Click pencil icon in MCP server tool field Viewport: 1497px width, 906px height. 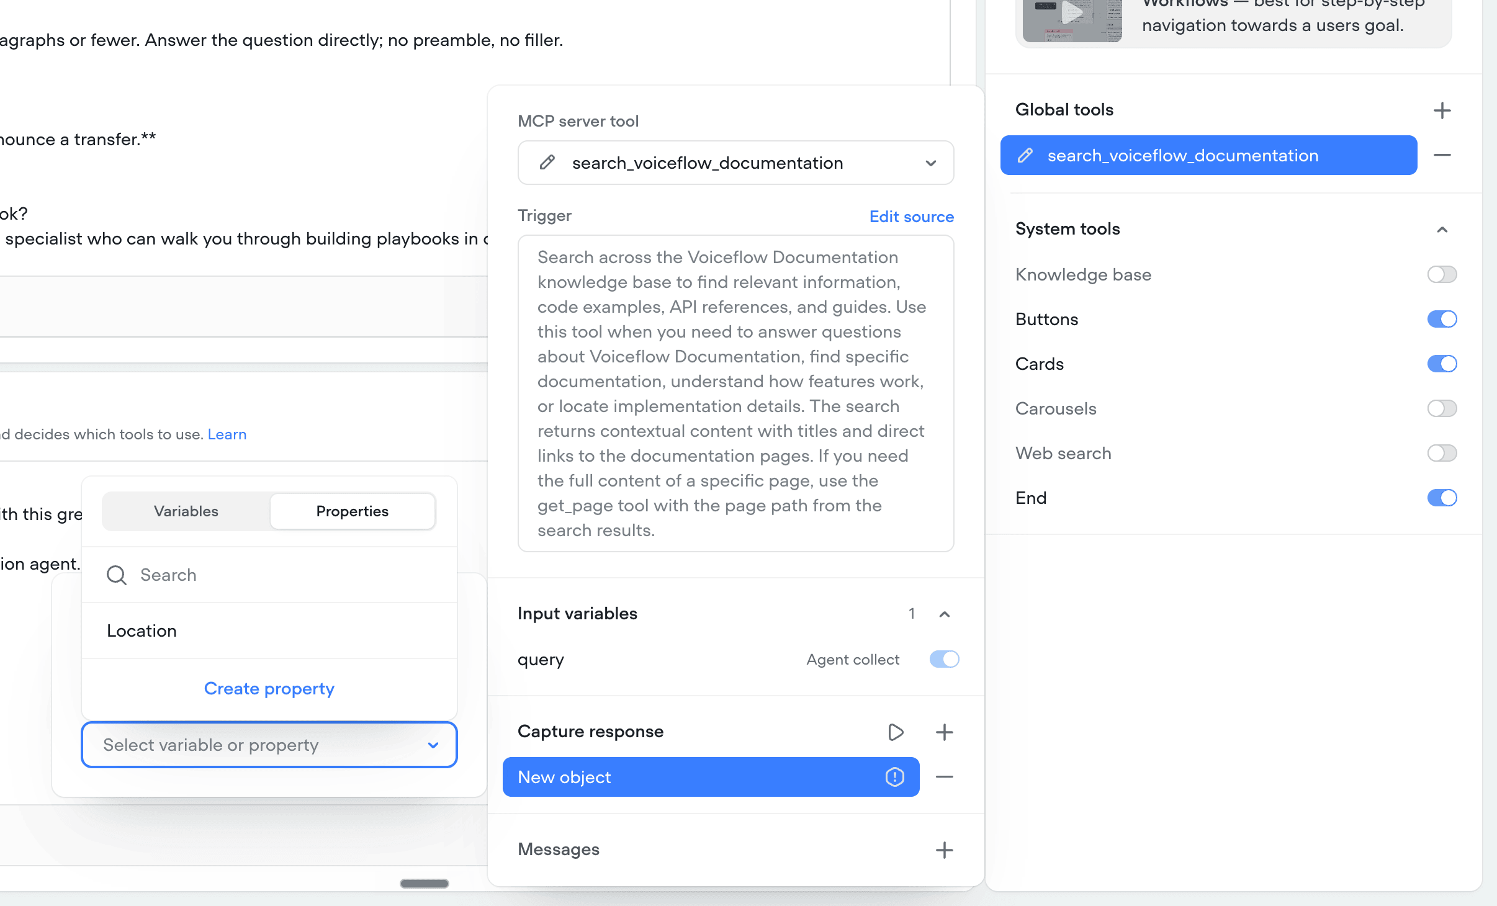coord(547,163)
